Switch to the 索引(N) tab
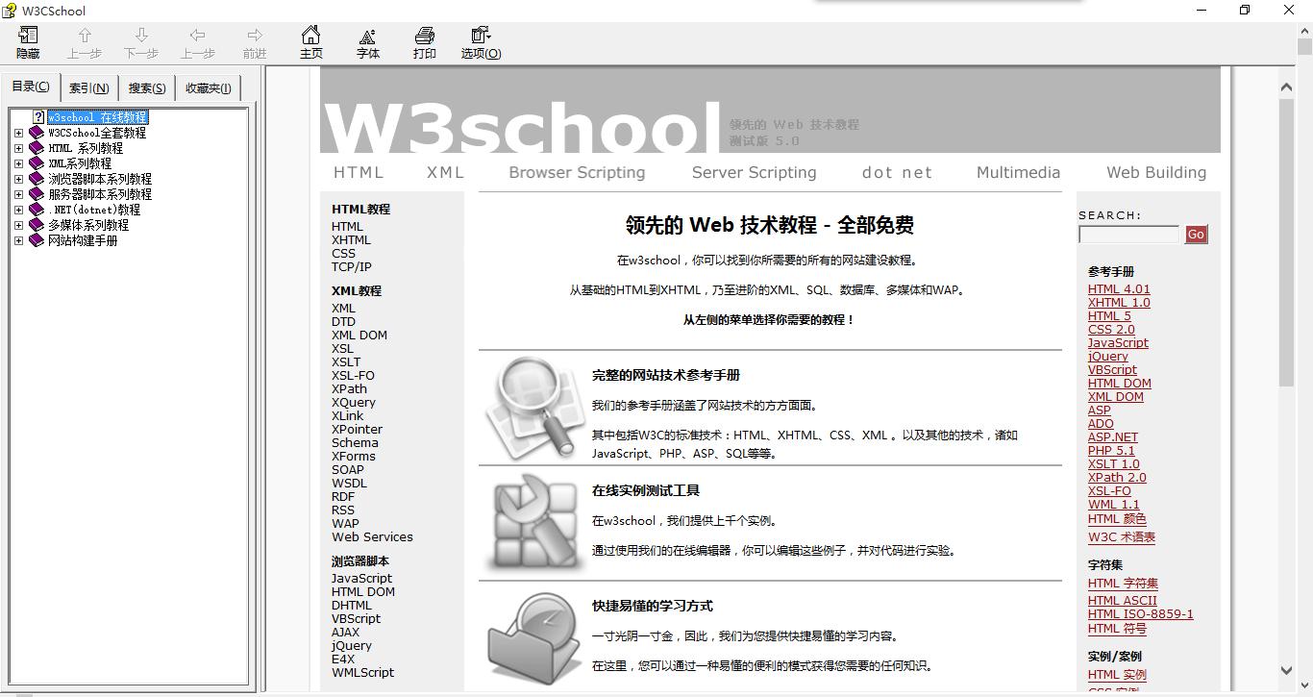 pyautogui.click(x=88, y=87)
